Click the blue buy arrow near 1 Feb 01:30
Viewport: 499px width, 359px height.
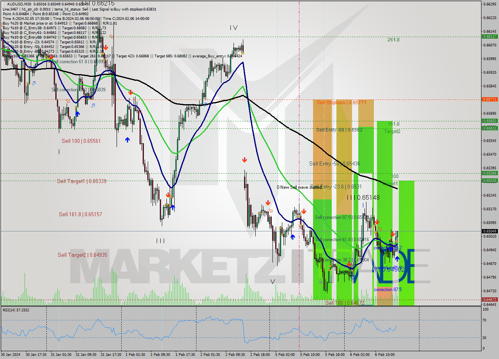pos(127,140)
